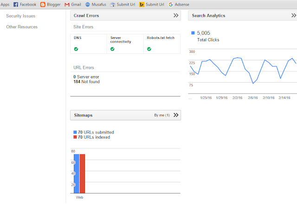Open Security Issues in the sidebar
Viewport: 297px width, 206px height.
click(x=20, y=16)
